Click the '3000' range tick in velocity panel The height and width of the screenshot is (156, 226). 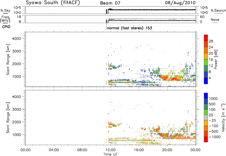pos(17,109)
